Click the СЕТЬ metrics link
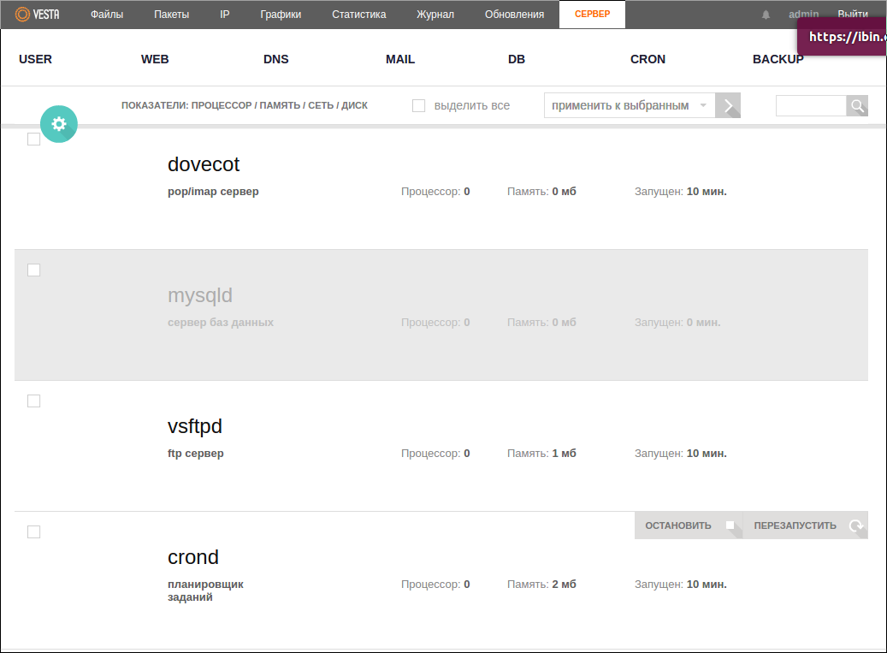The height and width of the screenshot is (653, 887). (x=321, y=106)
